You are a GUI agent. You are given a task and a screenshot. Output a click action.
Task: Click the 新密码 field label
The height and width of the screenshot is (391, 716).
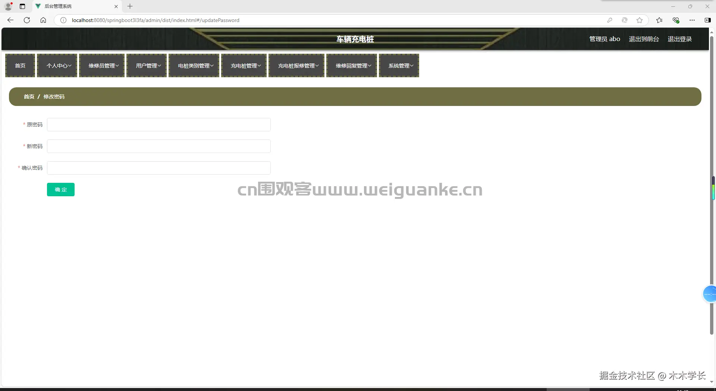(34, 146)
